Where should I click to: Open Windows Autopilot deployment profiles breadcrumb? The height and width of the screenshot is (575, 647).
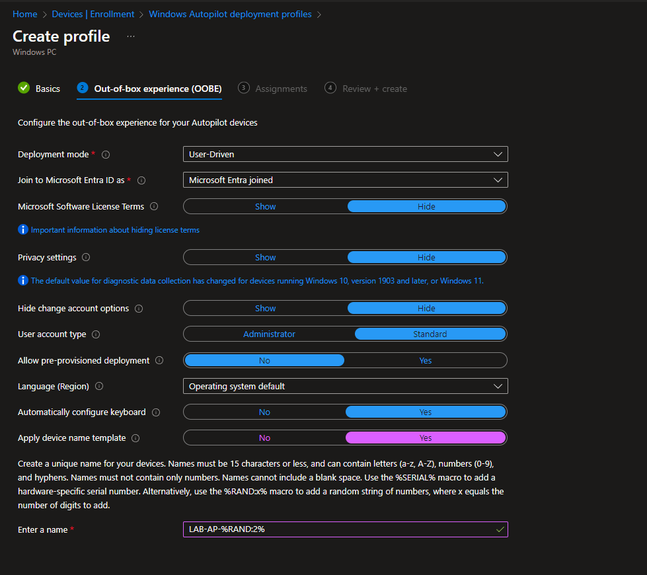230,14
